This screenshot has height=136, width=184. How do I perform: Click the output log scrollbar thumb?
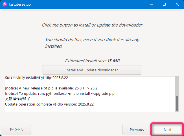177,103
